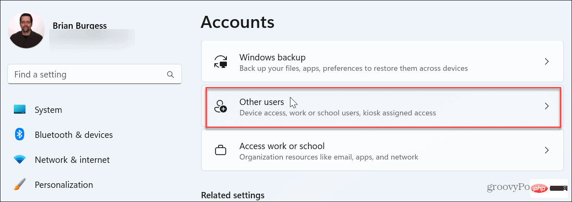Click the Personalization paintbrush icon
Viewport: 572px width, 202px height.
(x=20, y=185)
